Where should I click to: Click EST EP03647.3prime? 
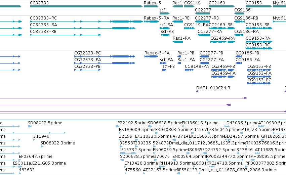tap(35, 157)
